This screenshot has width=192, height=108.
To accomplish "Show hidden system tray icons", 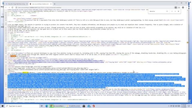I will pos(169,106).
